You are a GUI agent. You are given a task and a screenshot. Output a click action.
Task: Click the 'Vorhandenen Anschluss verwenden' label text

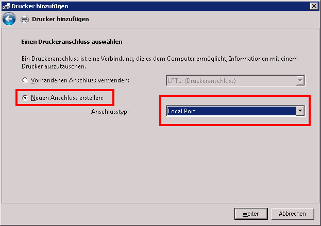[79, 80]
